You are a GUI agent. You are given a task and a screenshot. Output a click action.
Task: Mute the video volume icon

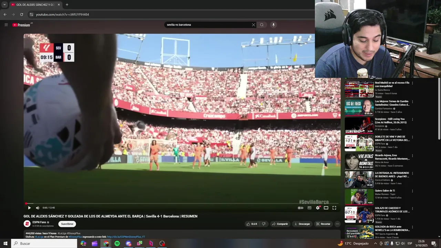pos(38,208)
